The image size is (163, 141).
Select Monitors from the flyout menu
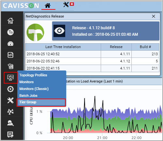pyautogui.click(x=26, y=82)
